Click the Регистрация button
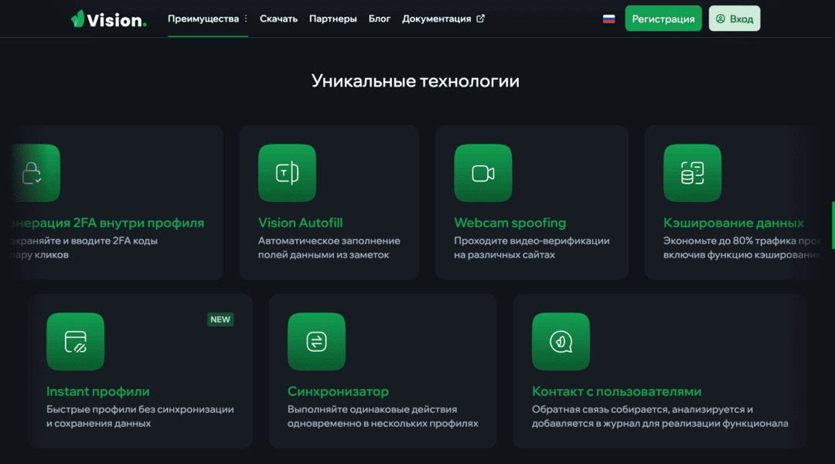Viewport: 835px width, 464px height. tap(663, 19)
